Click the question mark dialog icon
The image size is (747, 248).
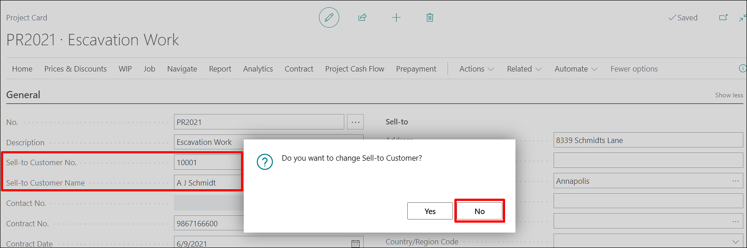(265, 162)
